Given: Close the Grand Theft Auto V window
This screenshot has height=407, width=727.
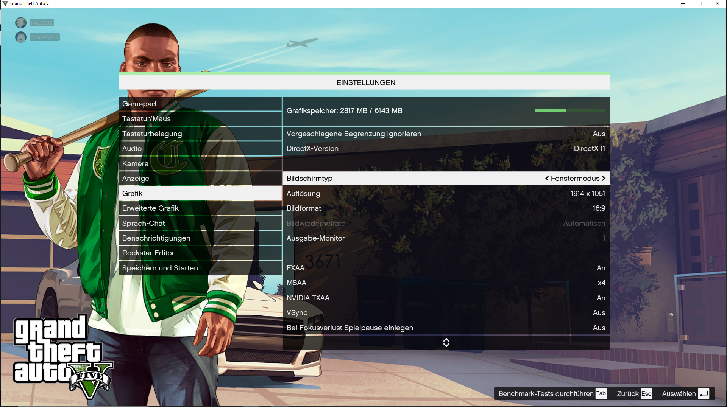Looking at the screenshot, I should click(717, 3).
